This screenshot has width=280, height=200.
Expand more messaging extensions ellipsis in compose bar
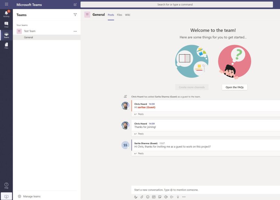184,196
